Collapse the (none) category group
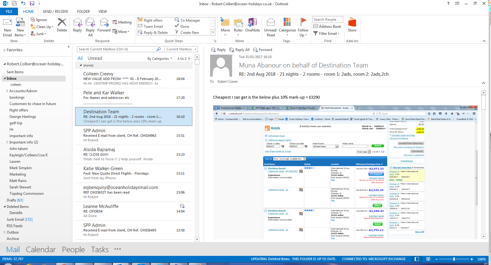491x265 pixels. tap(81, 65)
